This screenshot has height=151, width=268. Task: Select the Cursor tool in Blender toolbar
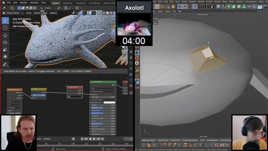pos(5,28)
